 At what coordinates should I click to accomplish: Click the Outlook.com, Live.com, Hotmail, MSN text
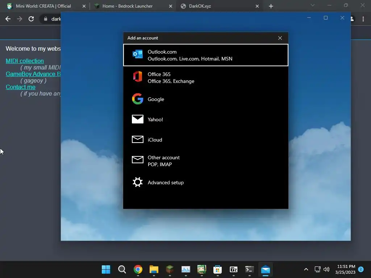click(x=190, y=59)
